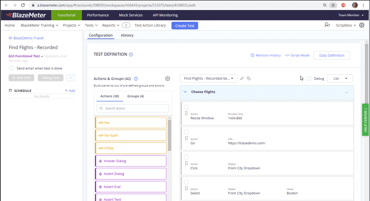Screen dimensions: 370x201
Task: Open the Find Flights scenario dropdown
Action: coord(208,78)
